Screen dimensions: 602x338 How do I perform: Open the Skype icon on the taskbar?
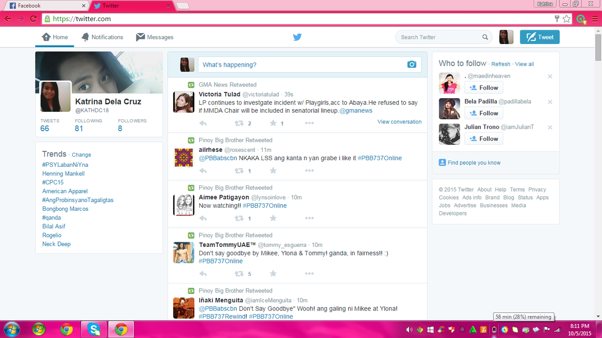coord(93,329)
